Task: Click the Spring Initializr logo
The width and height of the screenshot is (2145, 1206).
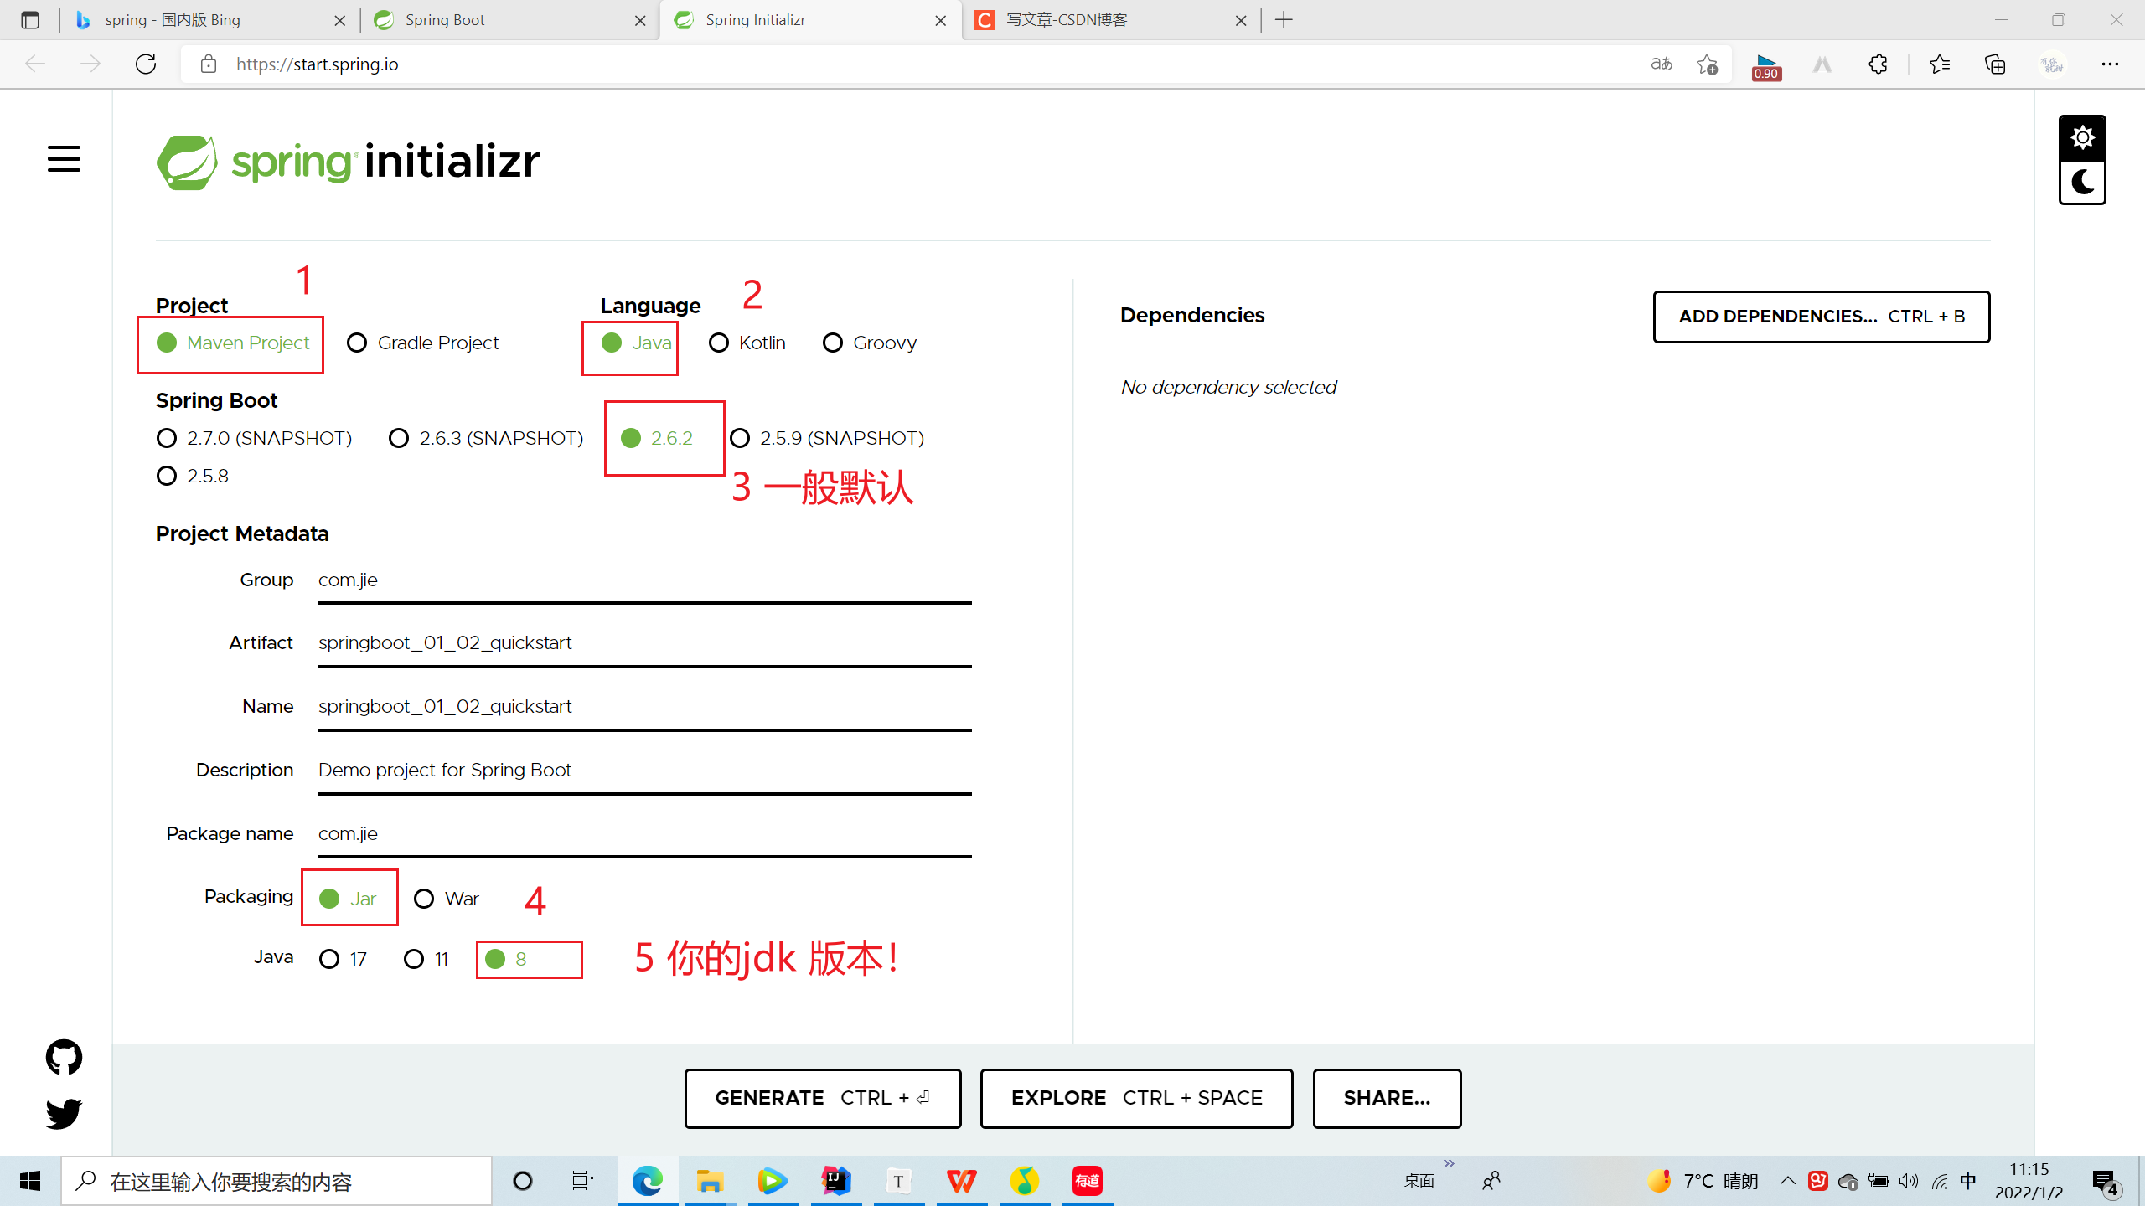Action: [348, 161]
